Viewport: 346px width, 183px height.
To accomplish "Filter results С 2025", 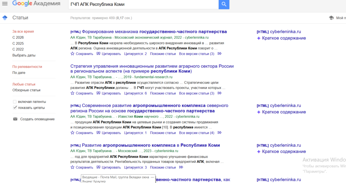I will coord(18,44).
